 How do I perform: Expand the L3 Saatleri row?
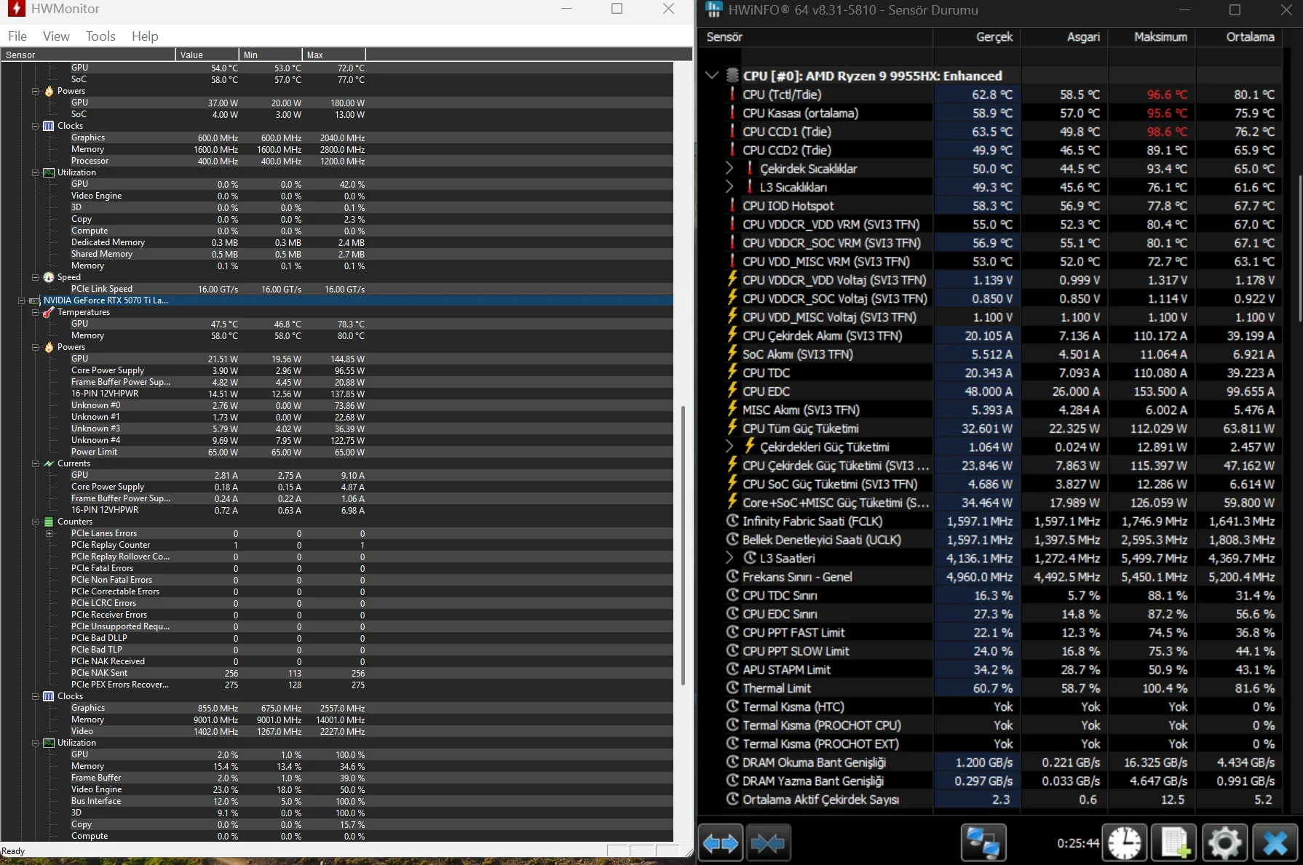click(x=729, y=558)
